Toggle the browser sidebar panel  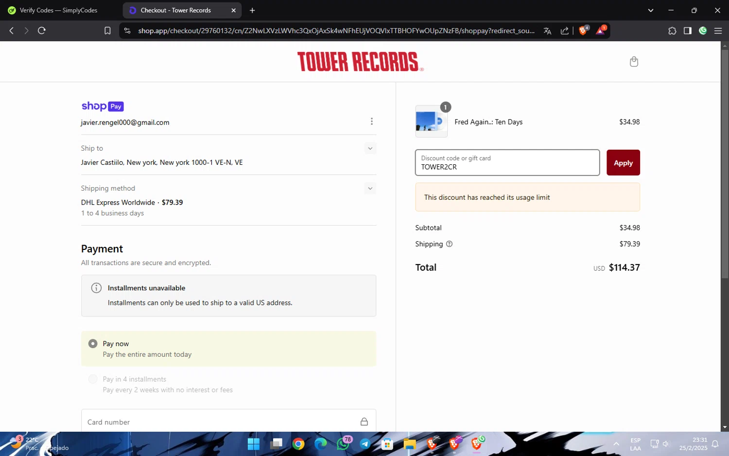pos(687,31)
